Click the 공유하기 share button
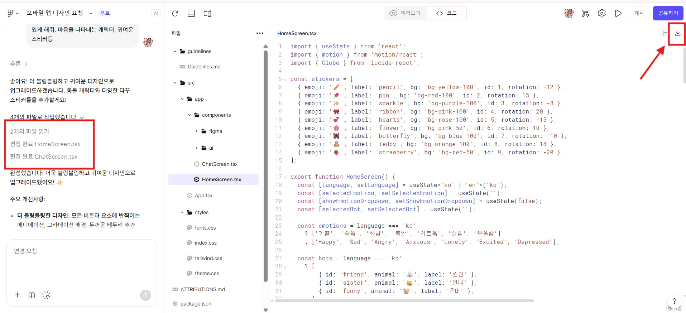This screenshot has height=313, width=686. tap(668, 13)
